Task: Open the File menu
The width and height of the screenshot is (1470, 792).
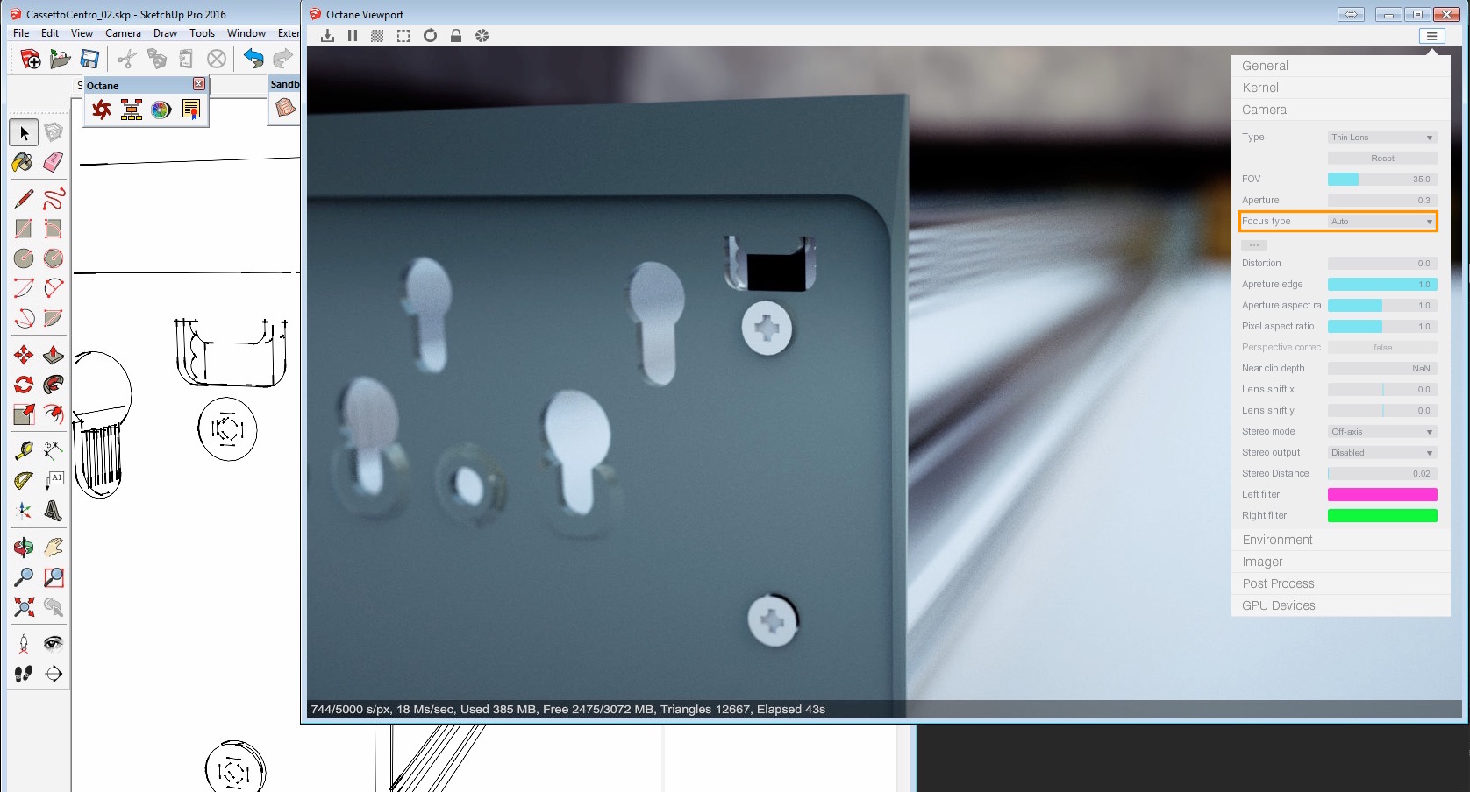Action: tap(21, 33)
